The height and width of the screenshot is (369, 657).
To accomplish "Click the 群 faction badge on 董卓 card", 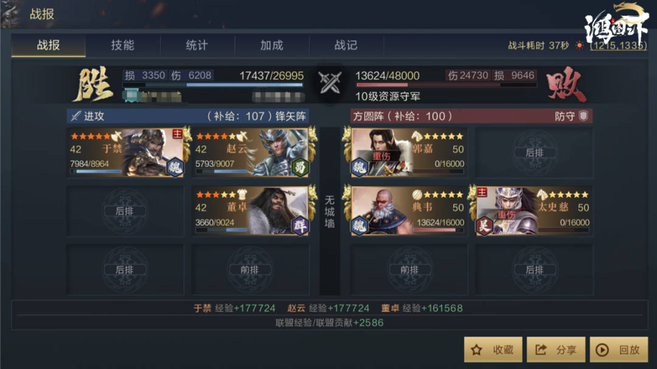I will (x=299, y=226).
